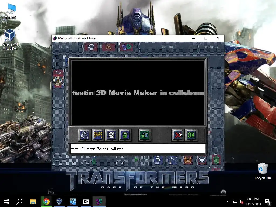276x207 pixels.
Task: Click the green rotating globe icon
Action: click(x=145, y=135)
